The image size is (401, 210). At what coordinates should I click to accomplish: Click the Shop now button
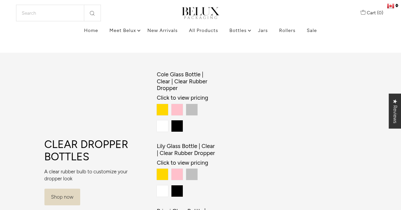[62, 197]
